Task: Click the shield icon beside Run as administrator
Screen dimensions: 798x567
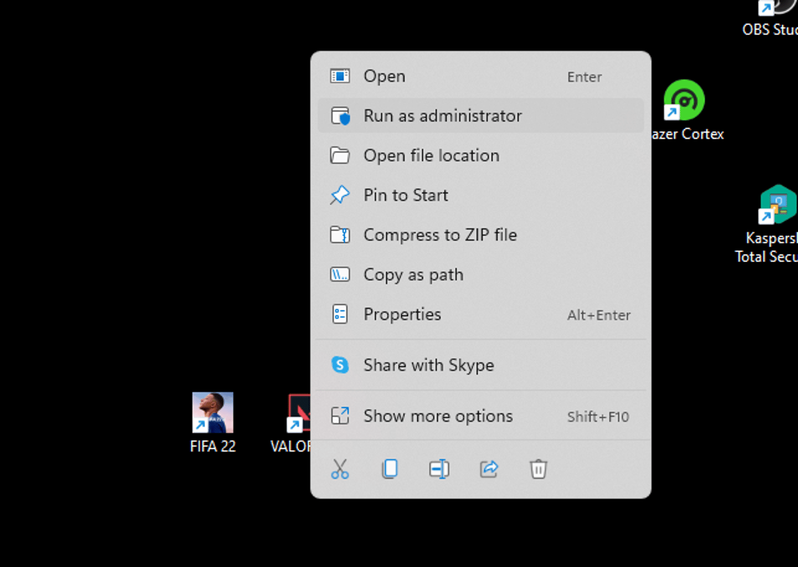Action: click(x=340, y=116)
